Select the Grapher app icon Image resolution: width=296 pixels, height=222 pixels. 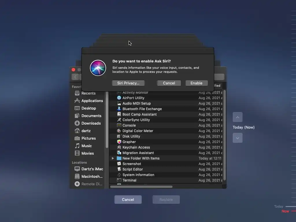tap(119, 142)
